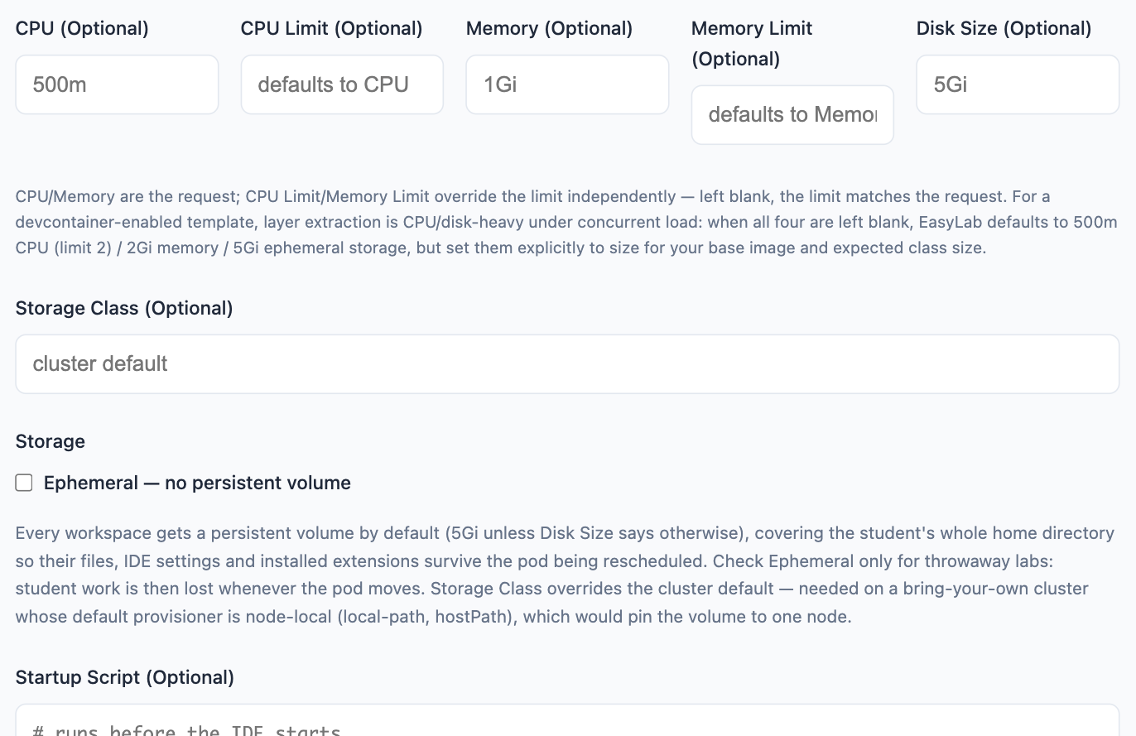Click the Memory Limit input box
The image size is (1136, 736).
tap(792, 115)
